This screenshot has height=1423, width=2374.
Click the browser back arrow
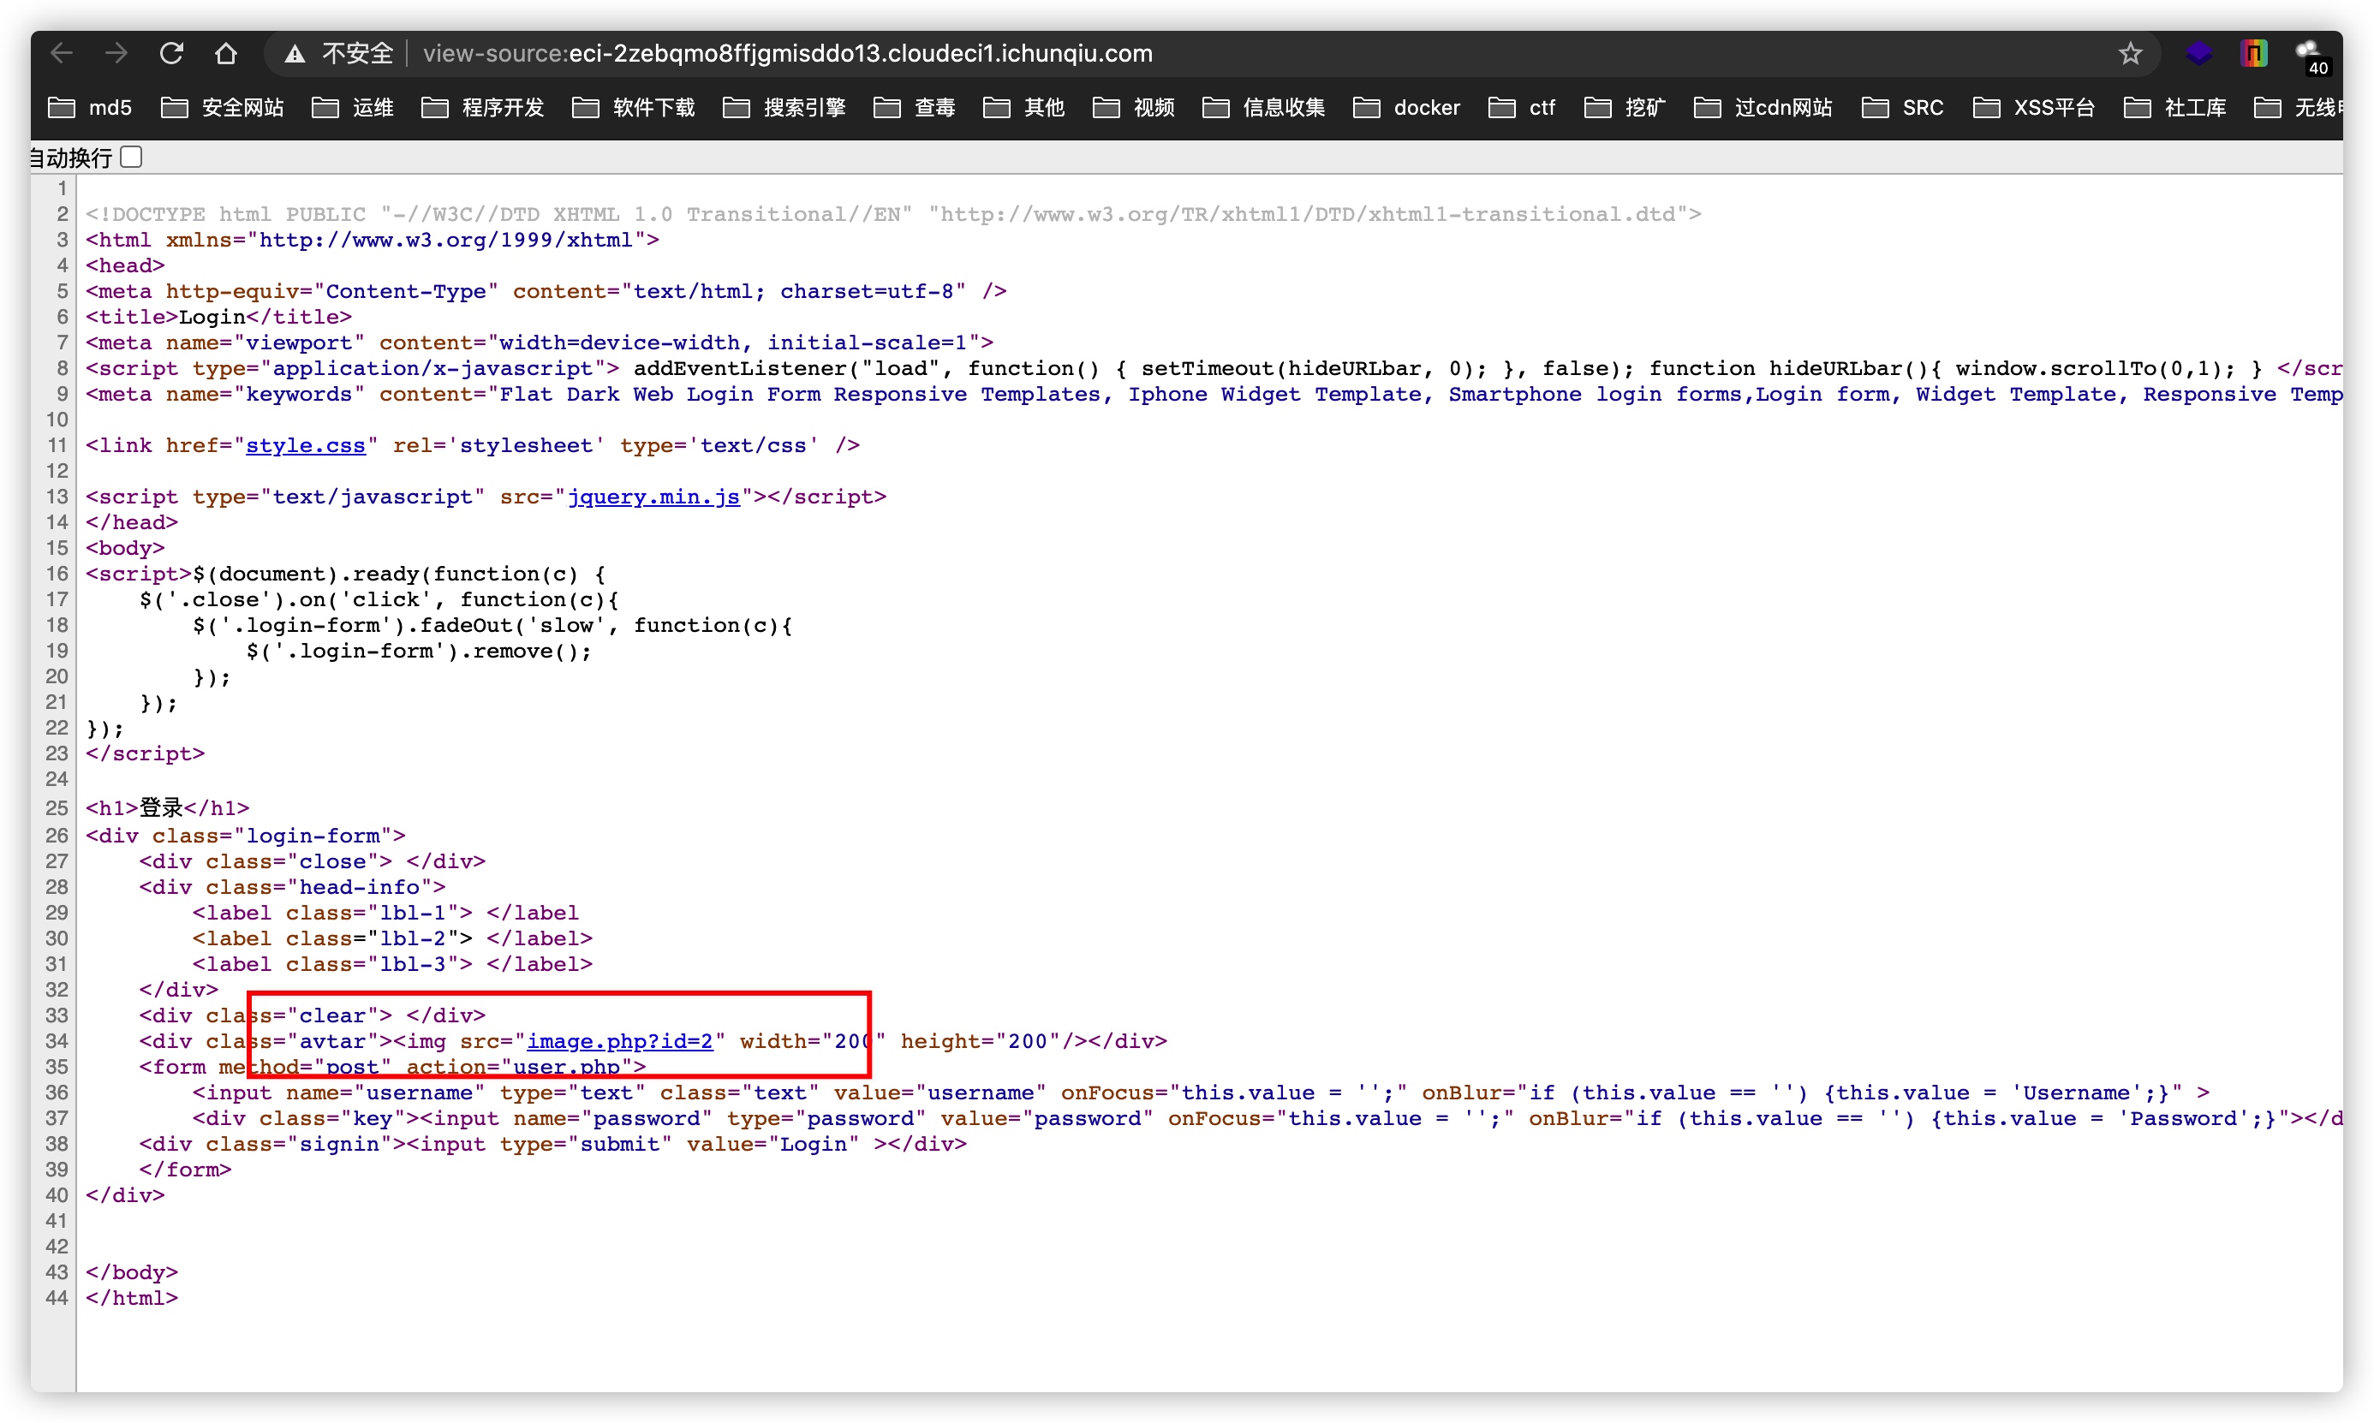coord(63,54)
